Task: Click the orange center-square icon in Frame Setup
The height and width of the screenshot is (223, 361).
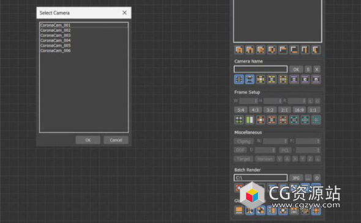Action: tap(261, 120)
